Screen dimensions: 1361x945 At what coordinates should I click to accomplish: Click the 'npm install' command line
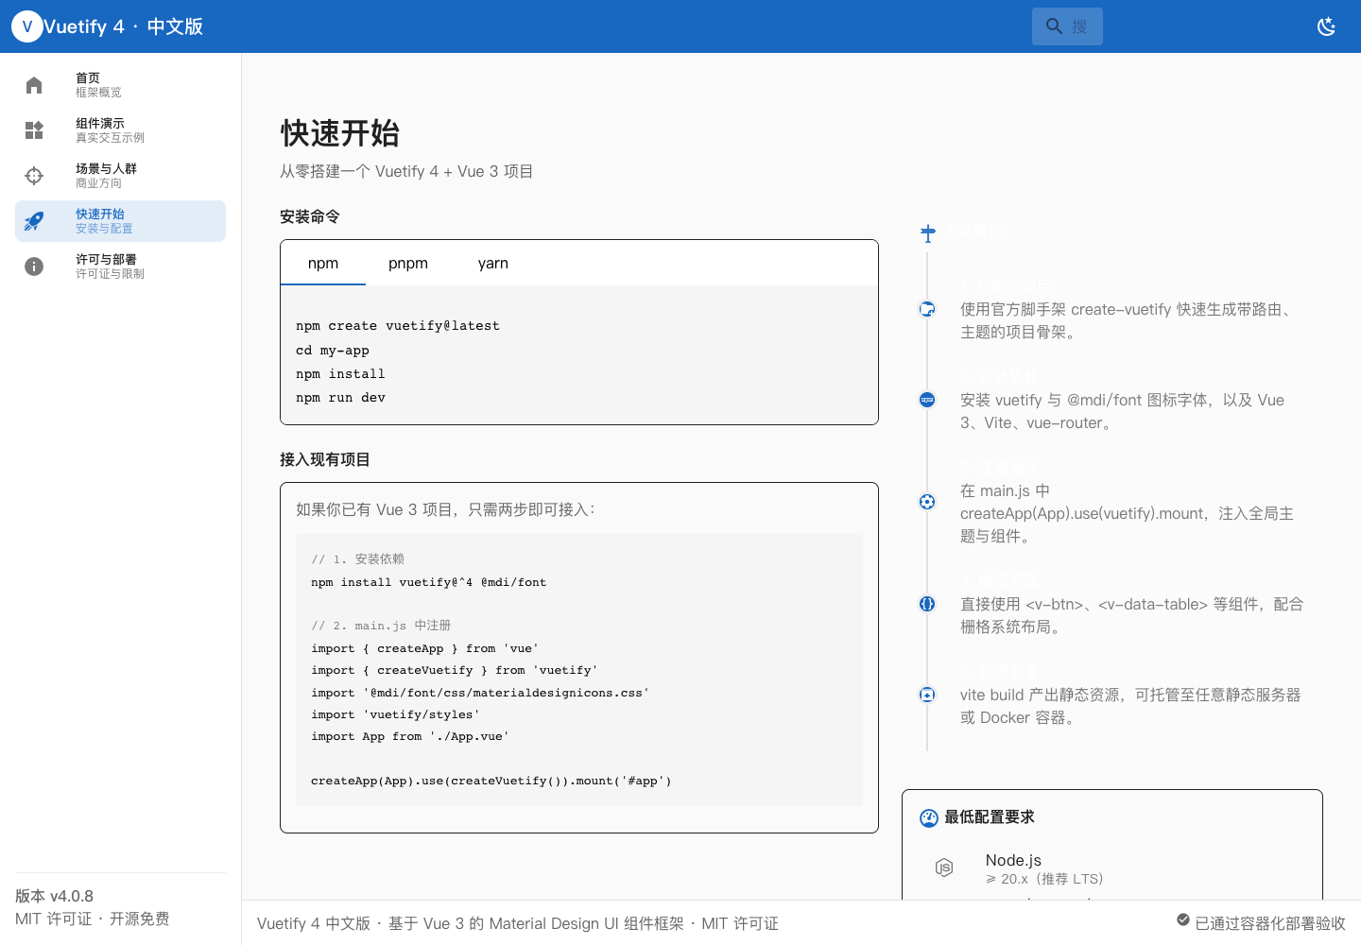coord(340,374)
